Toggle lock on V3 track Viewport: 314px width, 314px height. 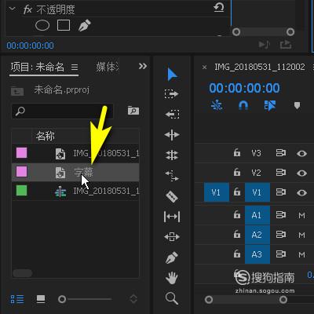[x=237, y=152]
